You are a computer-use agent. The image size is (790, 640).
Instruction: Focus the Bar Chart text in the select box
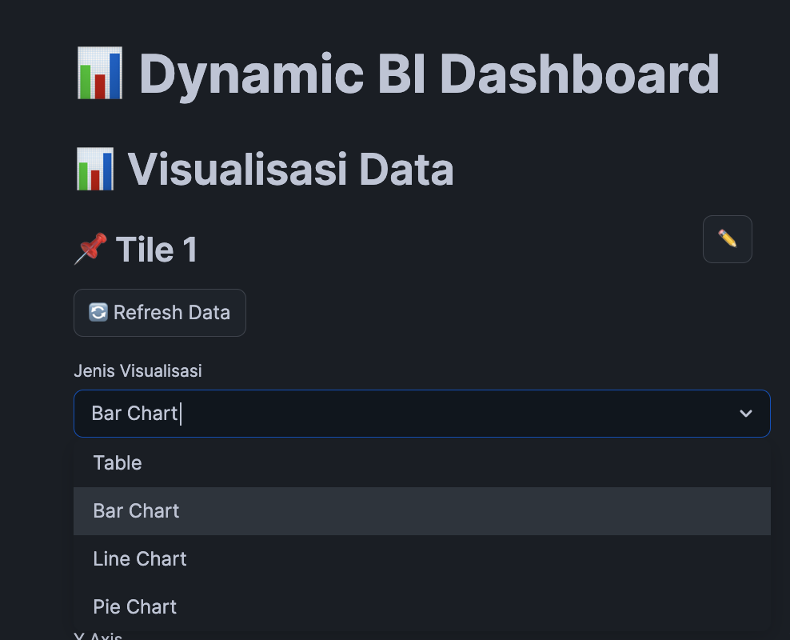(x=134, y=414)
